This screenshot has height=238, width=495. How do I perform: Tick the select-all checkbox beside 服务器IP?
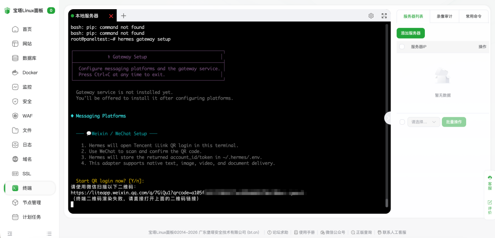pyautogui.click(x=402, y=47)
